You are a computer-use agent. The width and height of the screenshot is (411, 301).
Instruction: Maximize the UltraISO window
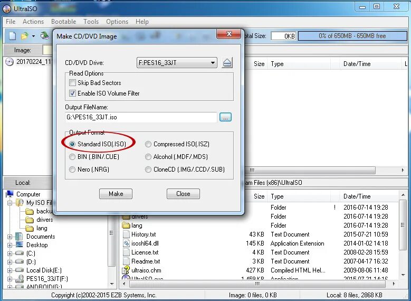[377, 6]
